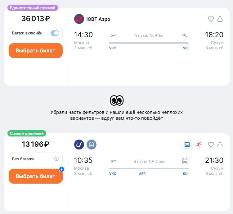The image size is (233, 214).
Task: Click the lightning badge on the second Выбрать билет button
Action: pyautogui.click(x=62, y=169)
